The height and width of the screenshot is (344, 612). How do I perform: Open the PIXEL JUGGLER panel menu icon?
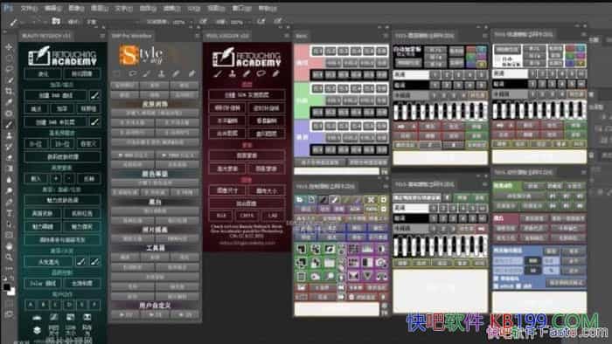(288, 36)
